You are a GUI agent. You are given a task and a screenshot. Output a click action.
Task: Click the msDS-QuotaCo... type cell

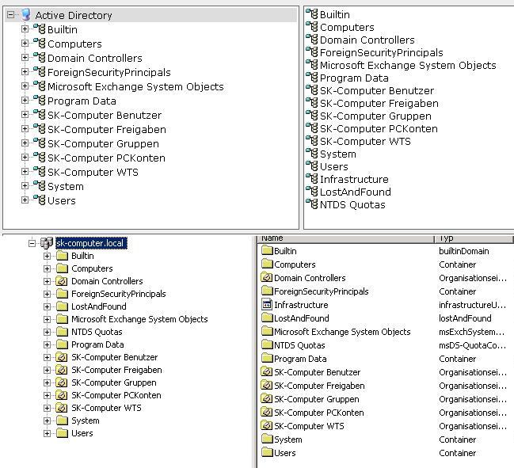472,345
